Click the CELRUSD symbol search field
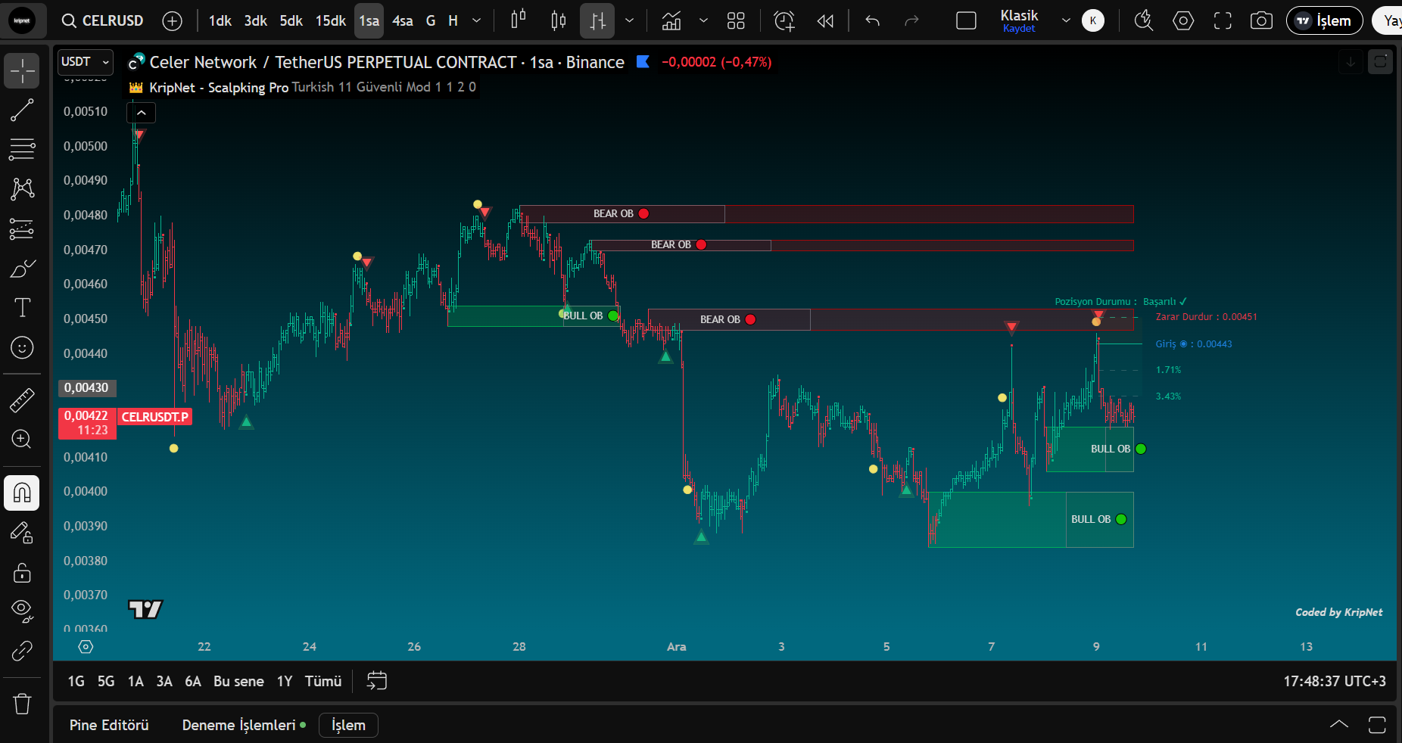This screenshot has height=743, width=1402. coord(103,21)
